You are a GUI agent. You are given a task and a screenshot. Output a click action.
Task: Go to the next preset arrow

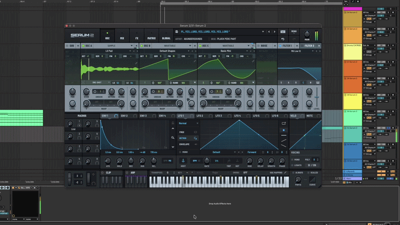click(274, 31)
